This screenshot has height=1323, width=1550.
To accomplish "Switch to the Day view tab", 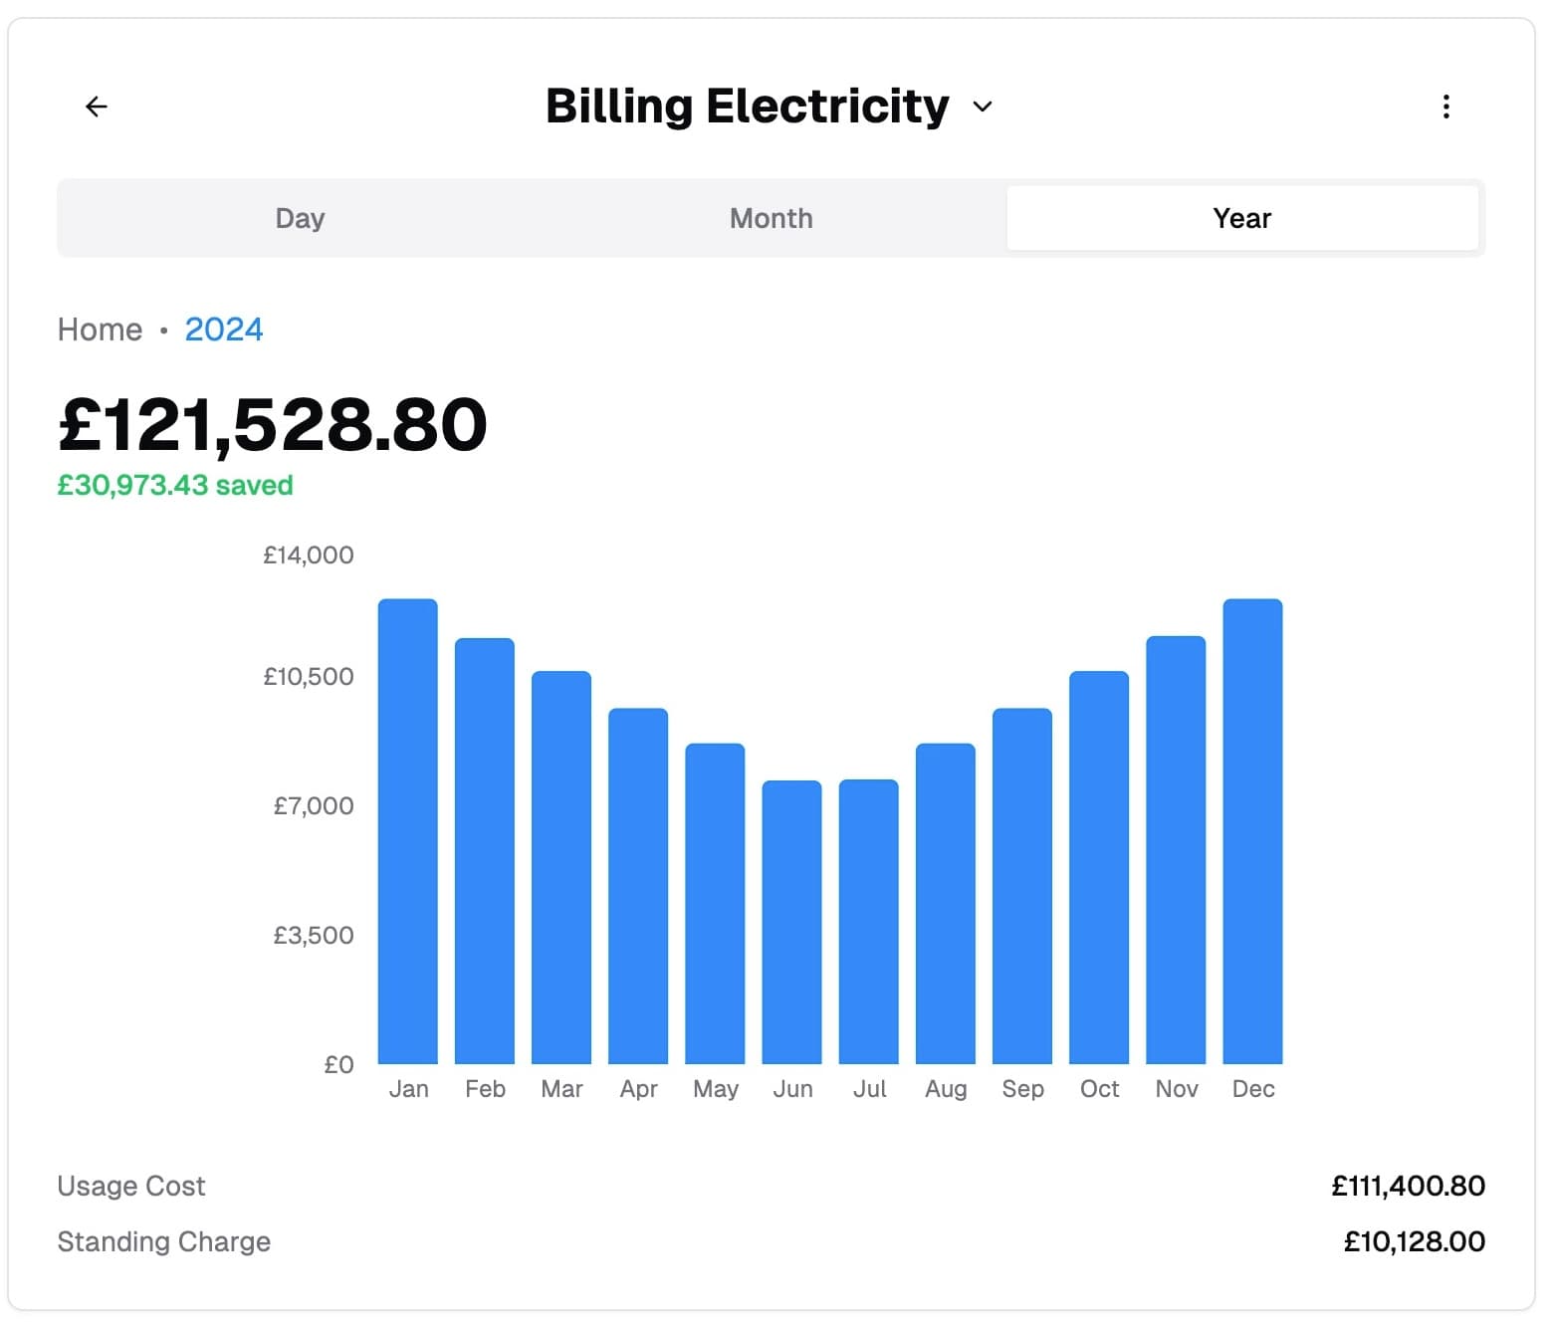I will (299, 218).
